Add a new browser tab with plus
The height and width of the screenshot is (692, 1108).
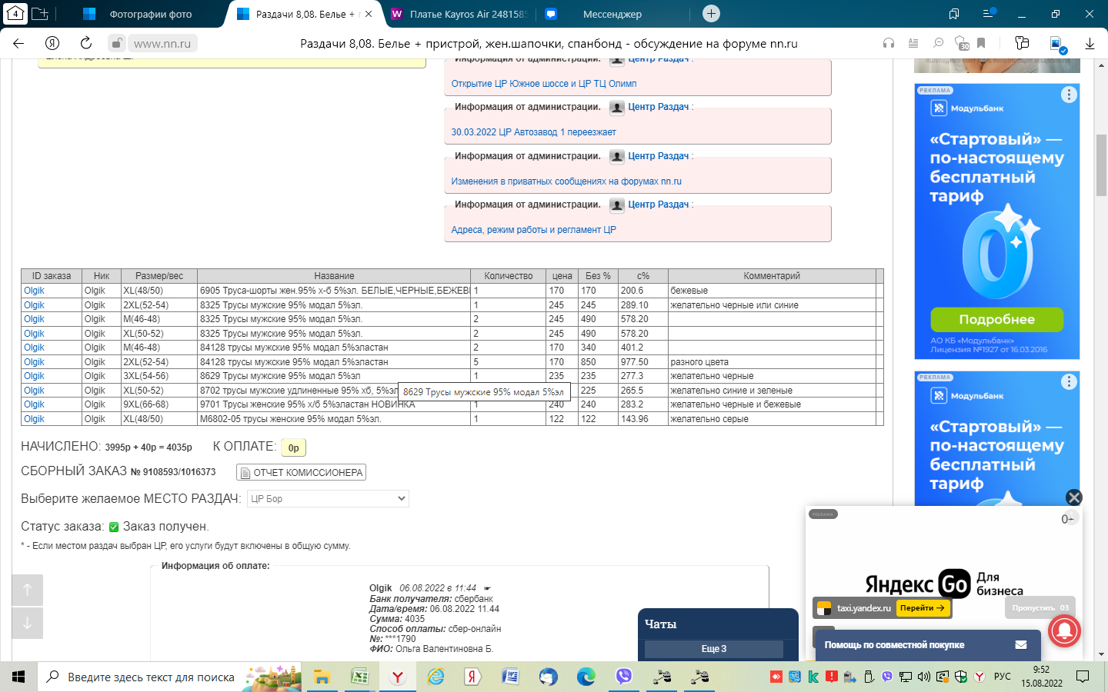tap(711, 14)
